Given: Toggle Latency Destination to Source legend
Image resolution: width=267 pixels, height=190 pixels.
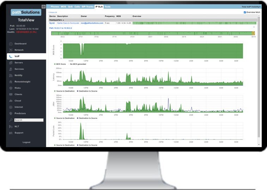Looking at the screenshot, I should click(x=86, y=91).
